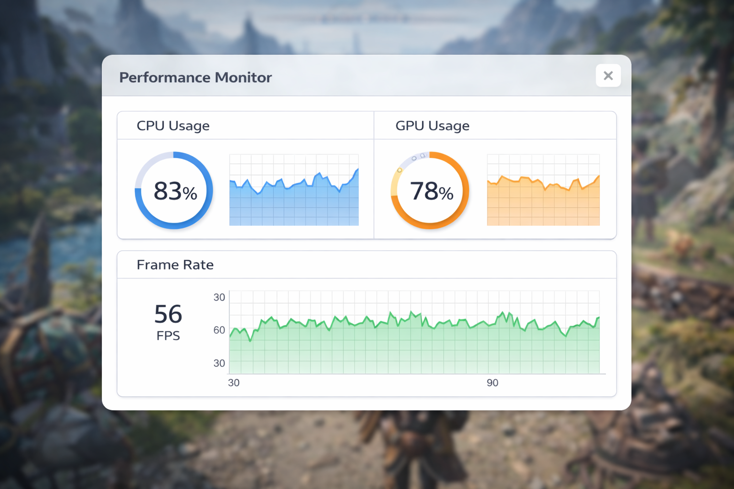The height and width of the screenshot is (489, 734).
Task: Click the 78% GPU gauge ring
Action: coord(430,191)
